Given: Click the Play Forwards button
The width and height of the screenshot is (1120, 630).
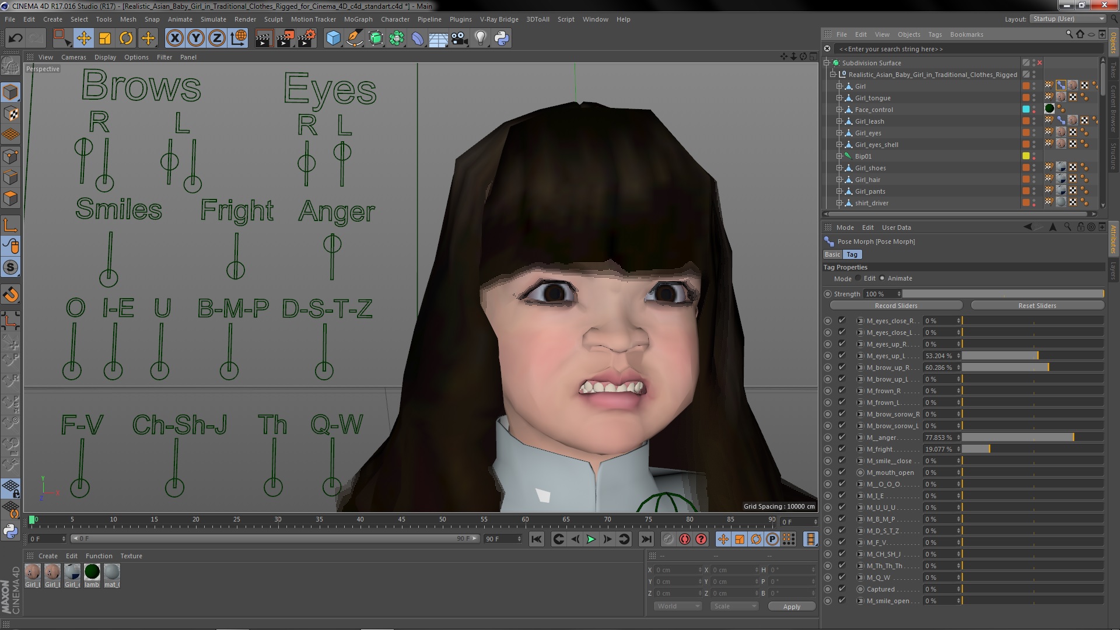Looking at the screenshot, I should [591, 539].
